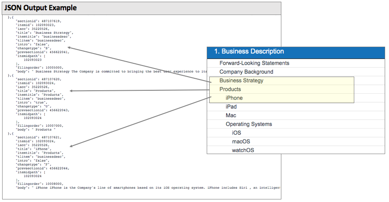This screenshot has height=202, width=389.
Task: Click the 'JSON Output Example' heading
Action: pos(41,8)
